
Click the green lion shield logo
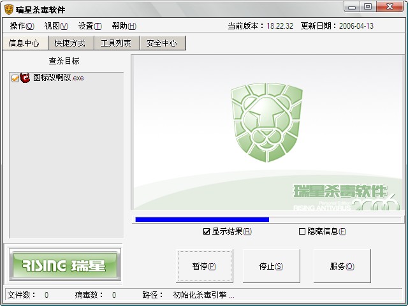tap(266, 122)
